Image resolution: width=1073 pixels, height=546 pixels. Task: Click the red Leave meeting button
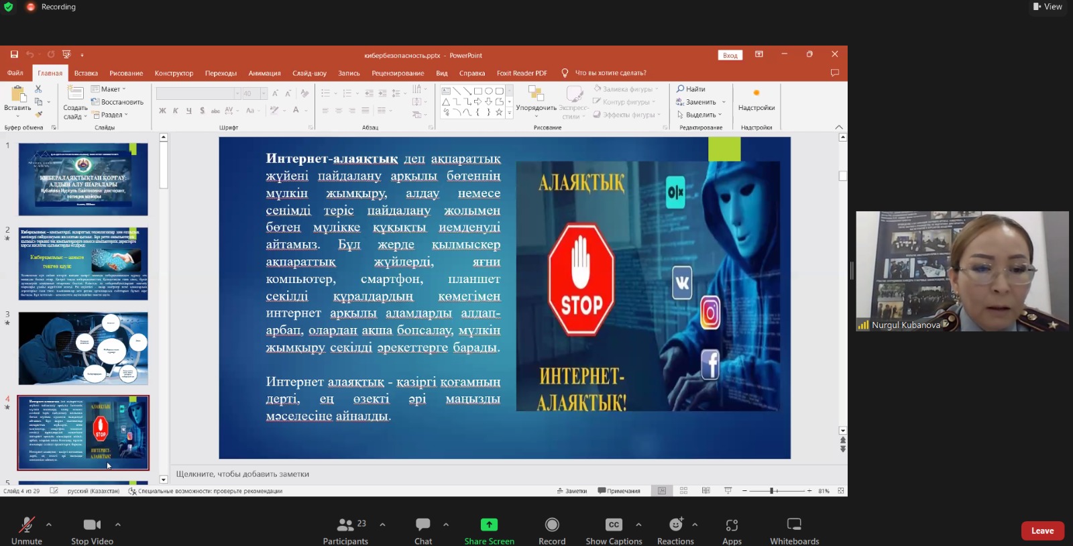click(1042, 531)
